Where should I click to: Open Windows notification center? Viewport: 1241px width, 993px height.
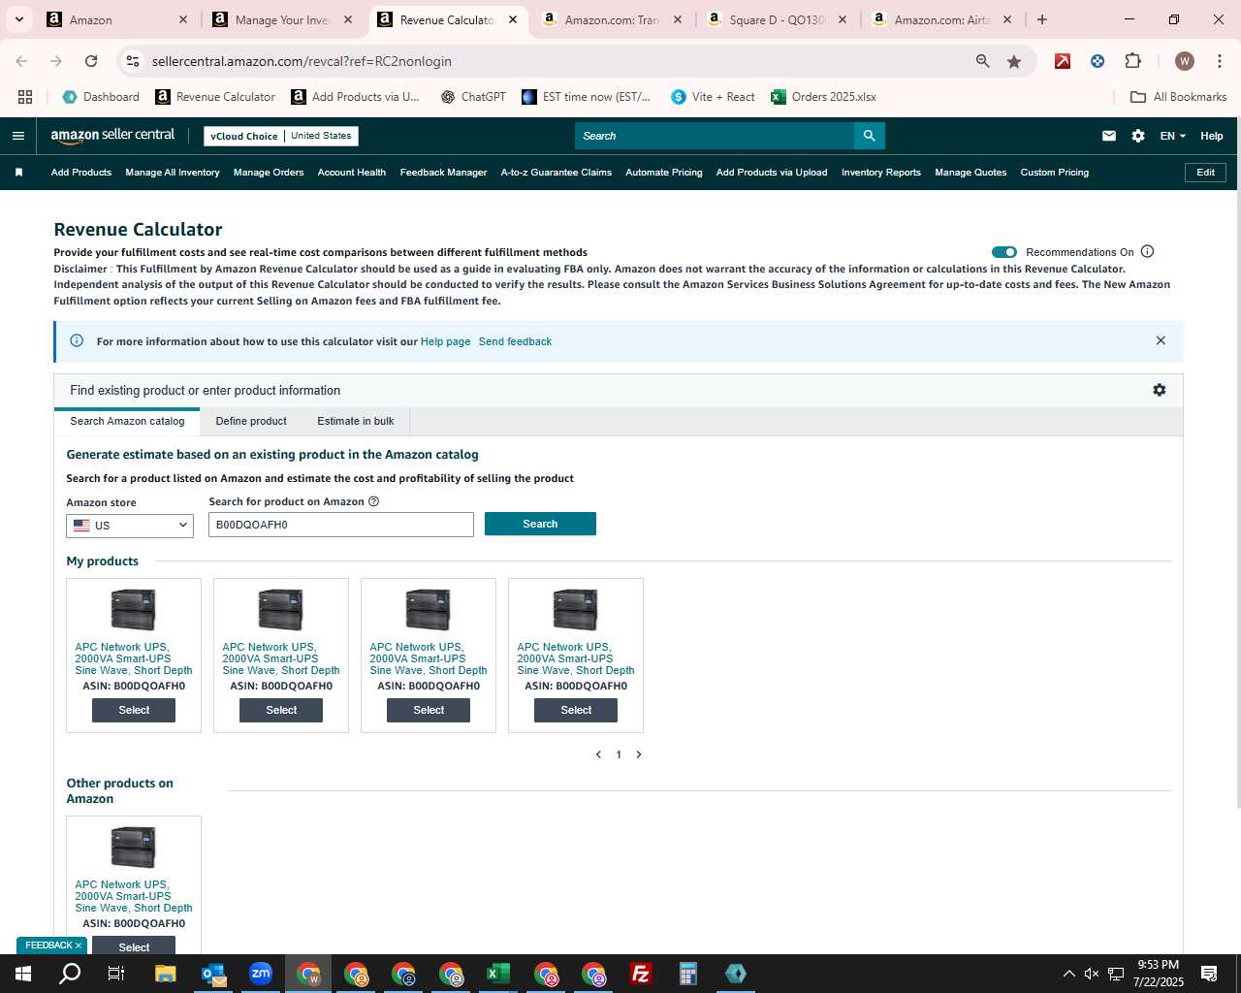[1209, 974]
